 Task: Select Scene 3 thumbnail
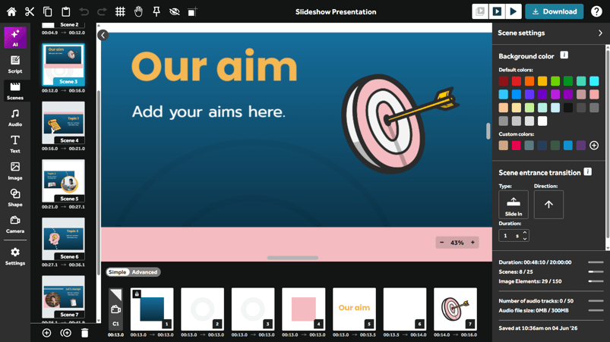pyautogui.click(x=63, y=64)
